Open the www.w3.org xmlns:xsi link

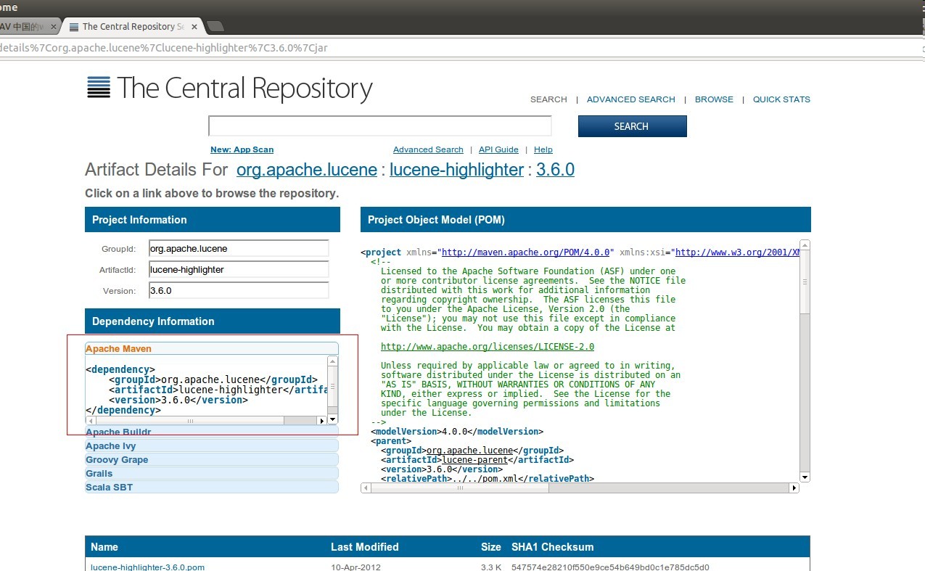[738, 252]
